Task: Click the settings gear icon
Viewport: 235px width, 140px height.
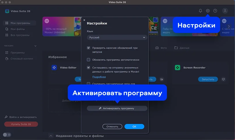Action: tap(208, 11)
